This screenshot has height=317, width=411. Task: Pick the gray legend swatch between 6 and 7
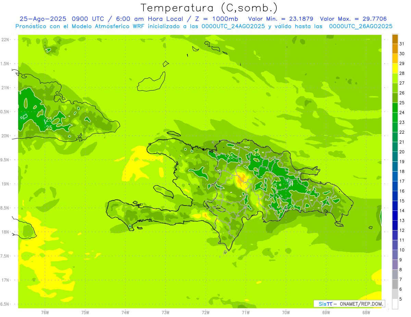[x=395, y=285]
